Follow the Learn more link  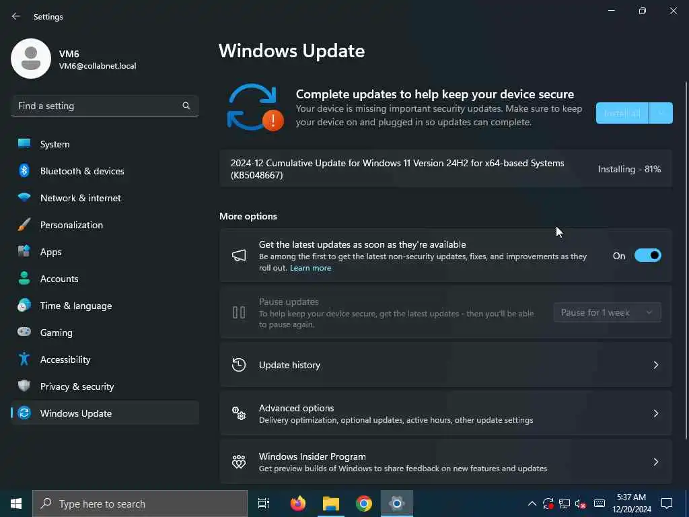point(310,268)
